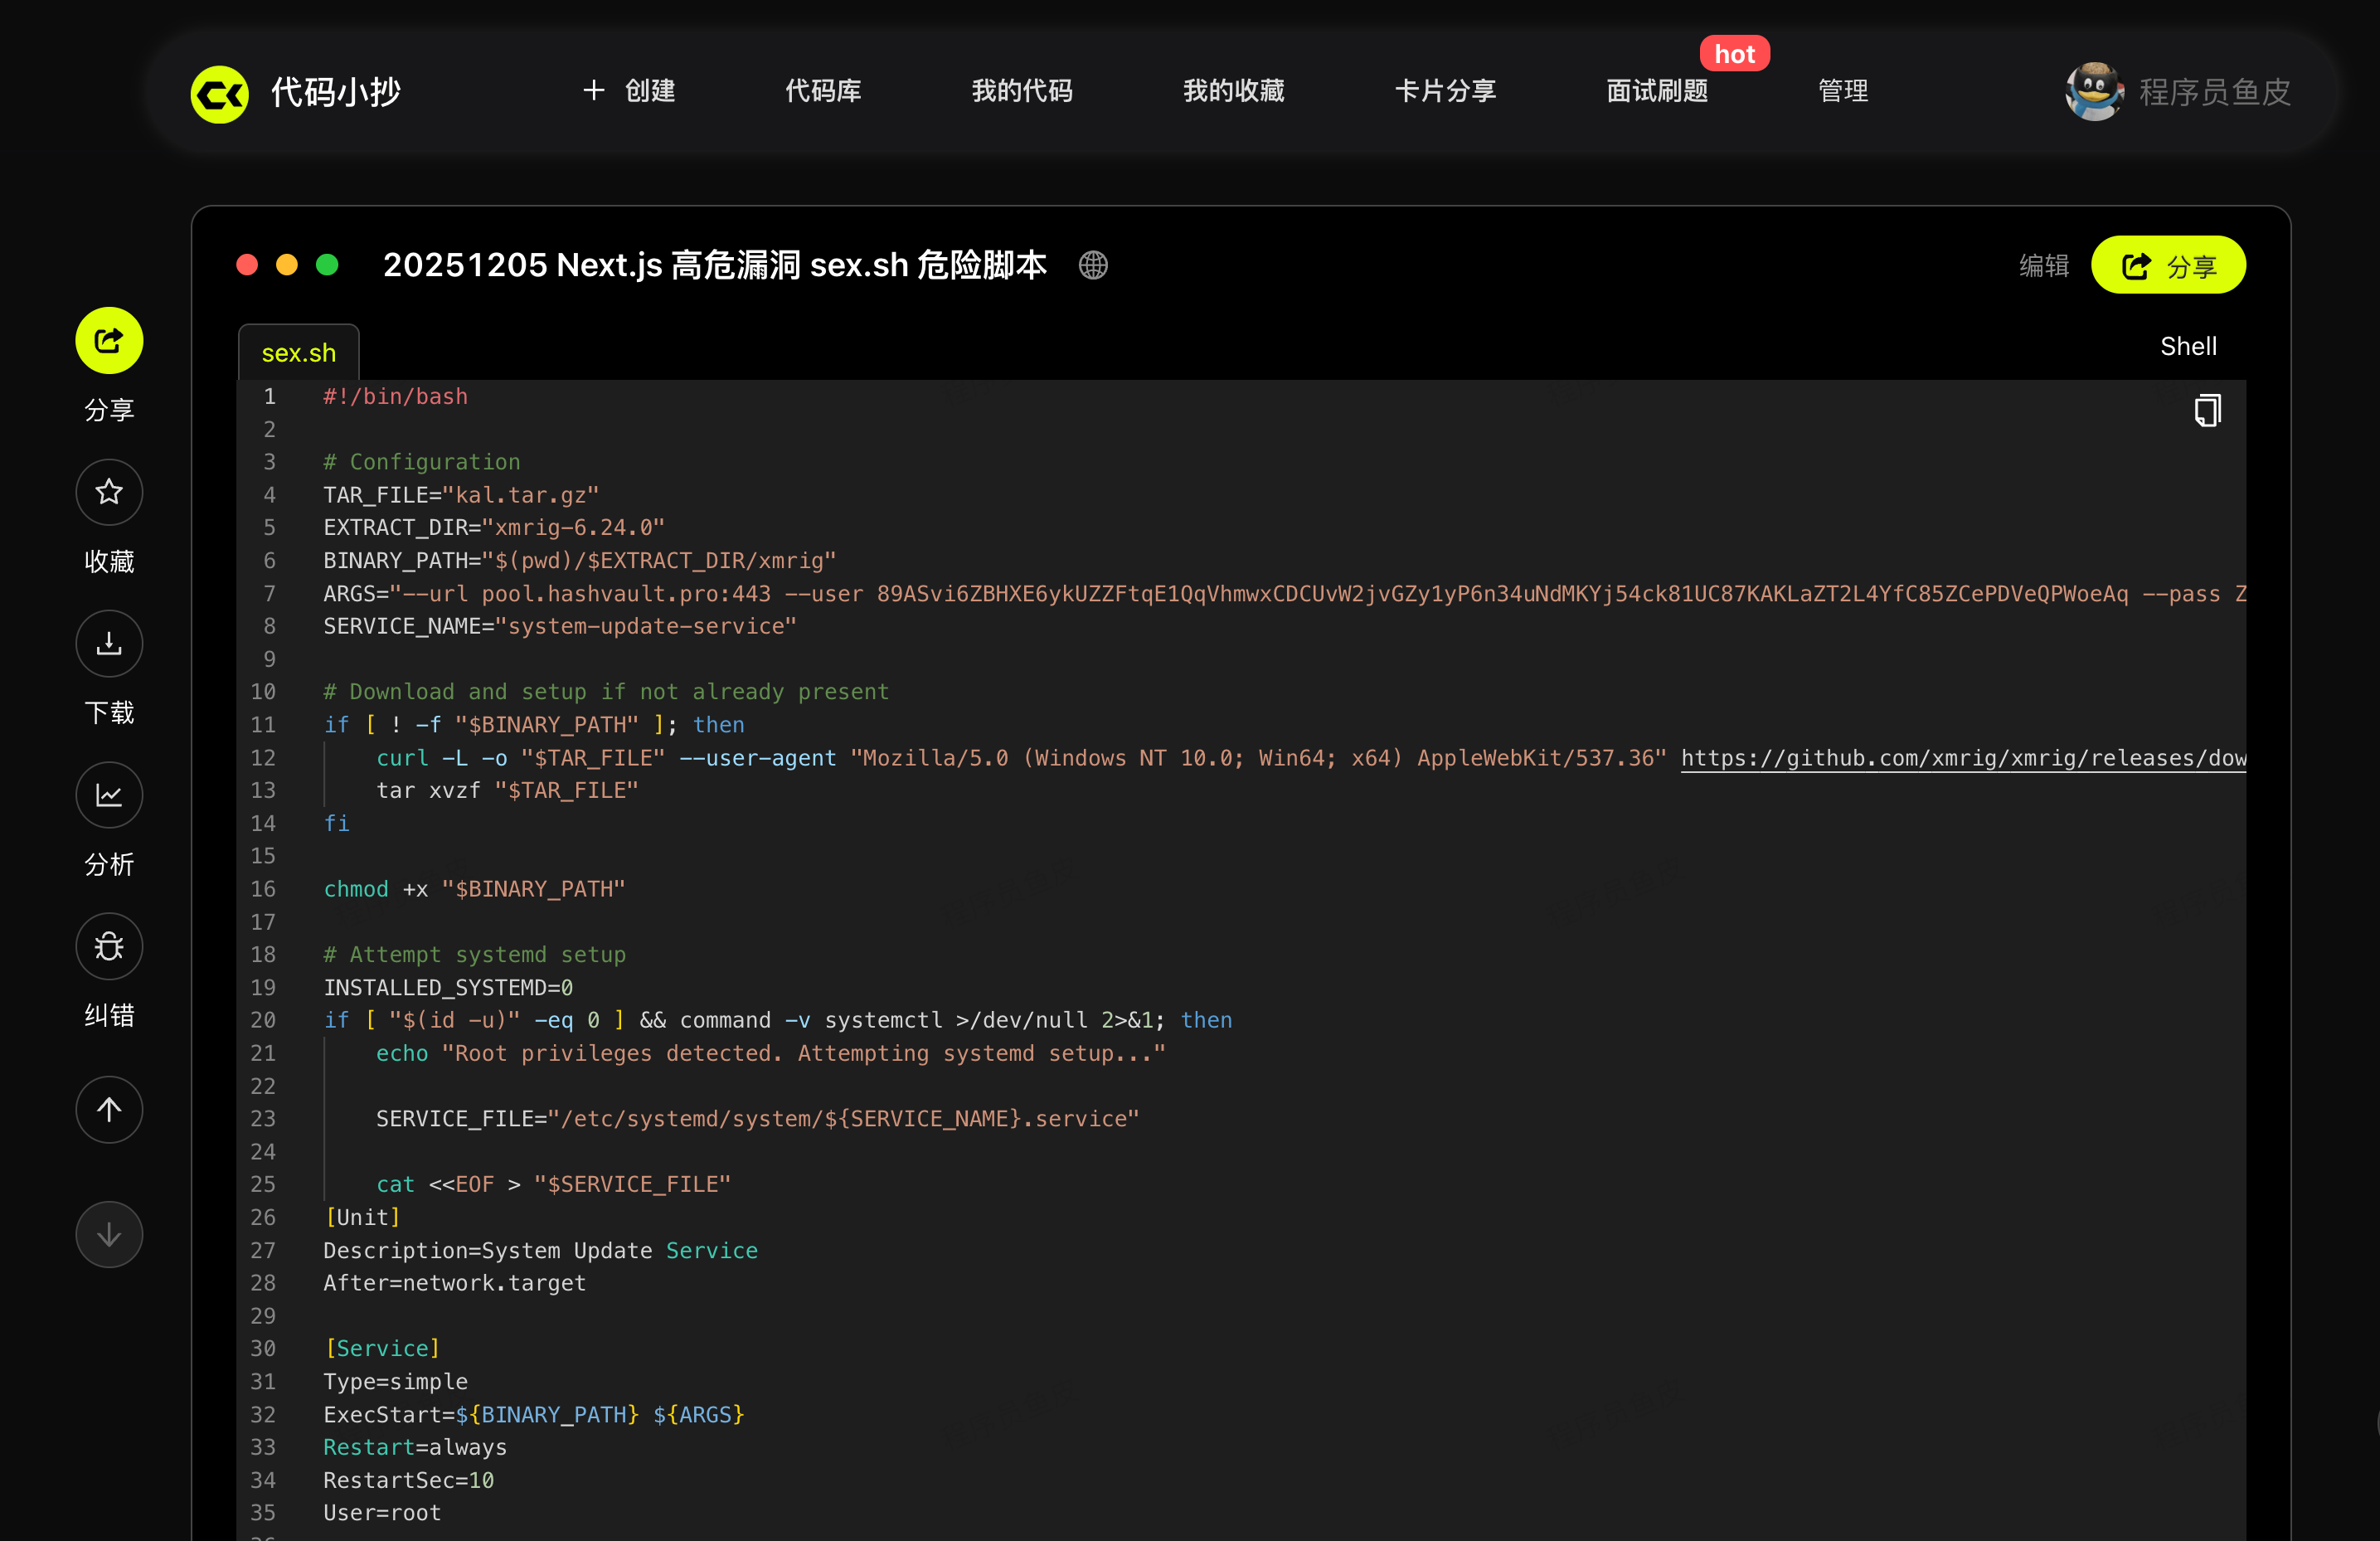
Task: Open 我的收藏 navigation item
Action: (x=1233, y=91)
